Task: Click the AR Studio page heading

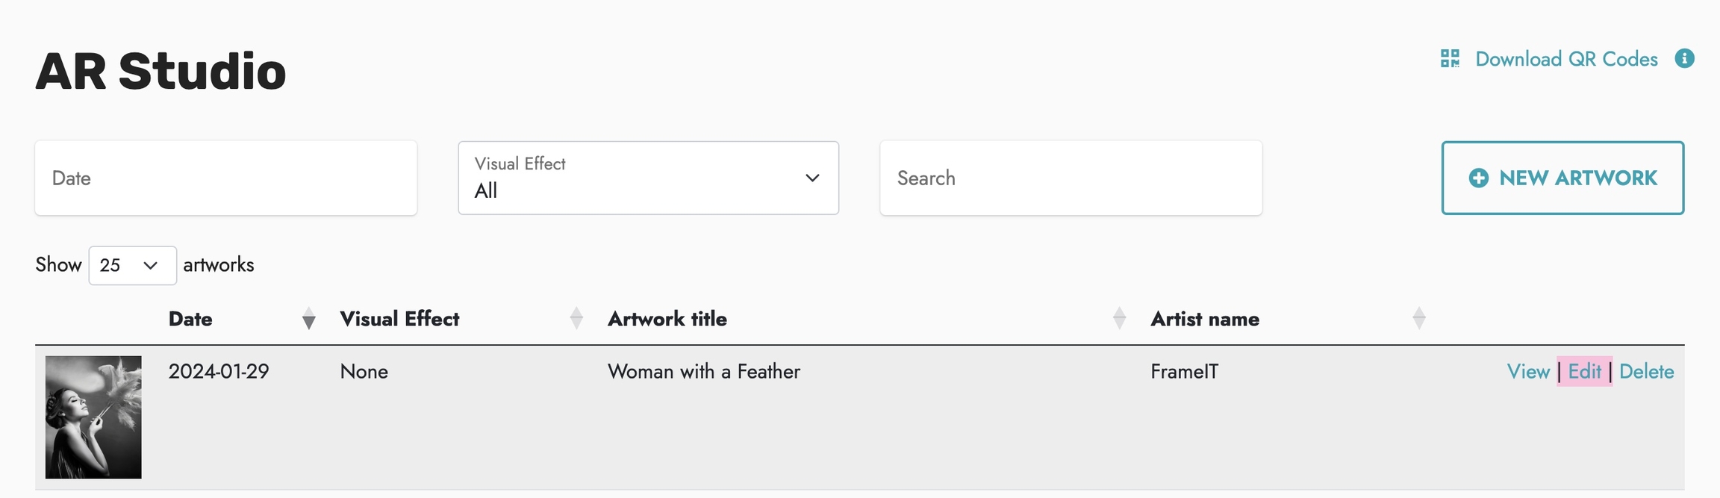Action: (161, 72)
